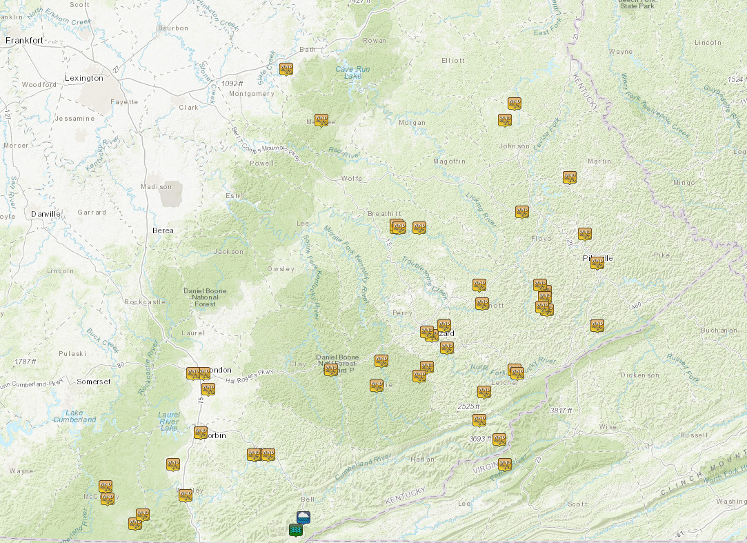Select the wind marker over the Daniel Boone Natl Forest label
747x543 pixels.
pos(330,369)
